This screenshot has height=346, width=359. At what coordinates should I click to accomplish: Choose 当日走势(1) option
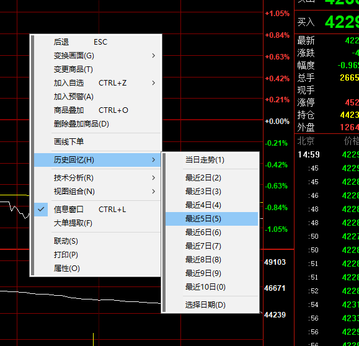coord(211,160)
